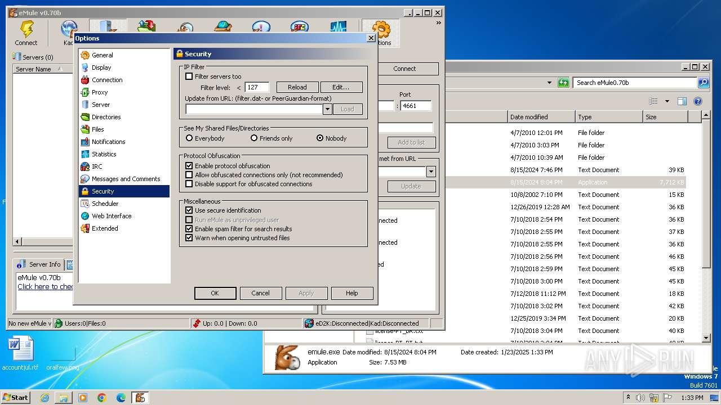Image resolution: width=721 pixels, height=405 pixels.
Task: Click Cancel in the Options dialog
Action: tap(260, 293)
